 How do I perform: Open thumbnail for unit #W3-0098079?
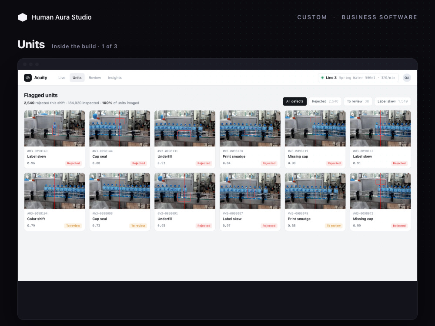click(x=315, y=191)
